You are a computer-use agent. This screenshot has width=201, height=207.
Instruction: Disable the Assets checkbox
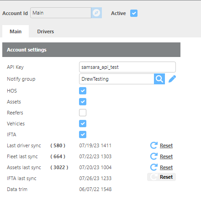click(x=83, y=102)
